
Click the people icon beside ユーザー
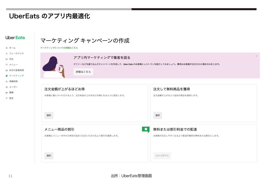pos(6,87)
